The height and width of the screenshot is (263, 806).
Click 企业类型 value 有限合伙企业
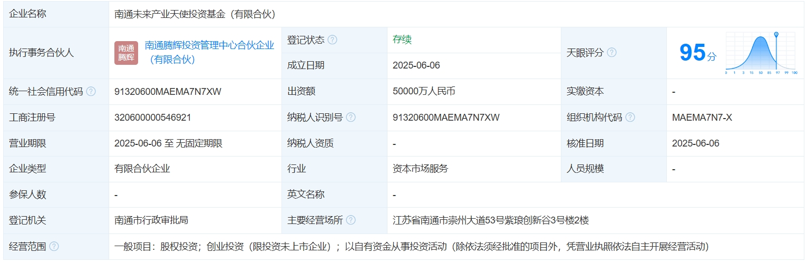(142, 169)
